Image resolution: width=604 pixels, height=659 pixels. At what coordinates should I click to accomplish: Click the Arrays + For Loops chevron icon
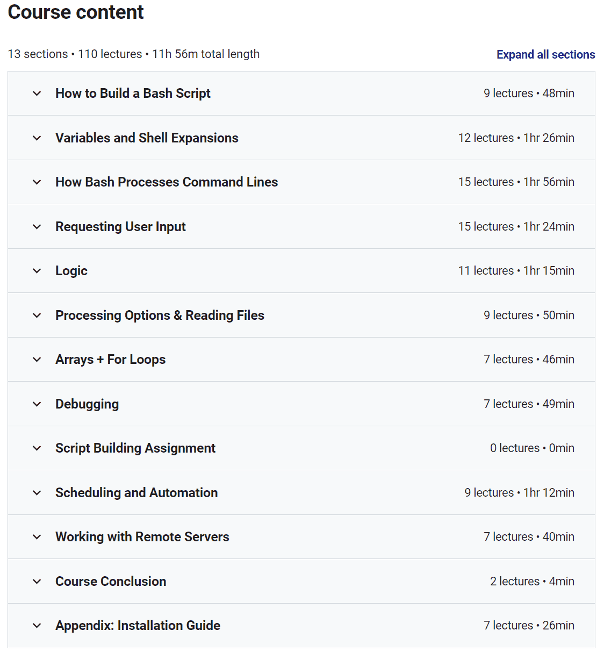[37, 360]
